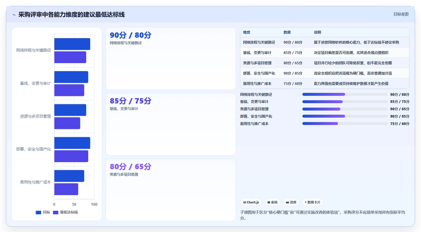Click the page title 采购评审中各能力维度的建议最低达标线
421x232 pixels.
point(71,15)
